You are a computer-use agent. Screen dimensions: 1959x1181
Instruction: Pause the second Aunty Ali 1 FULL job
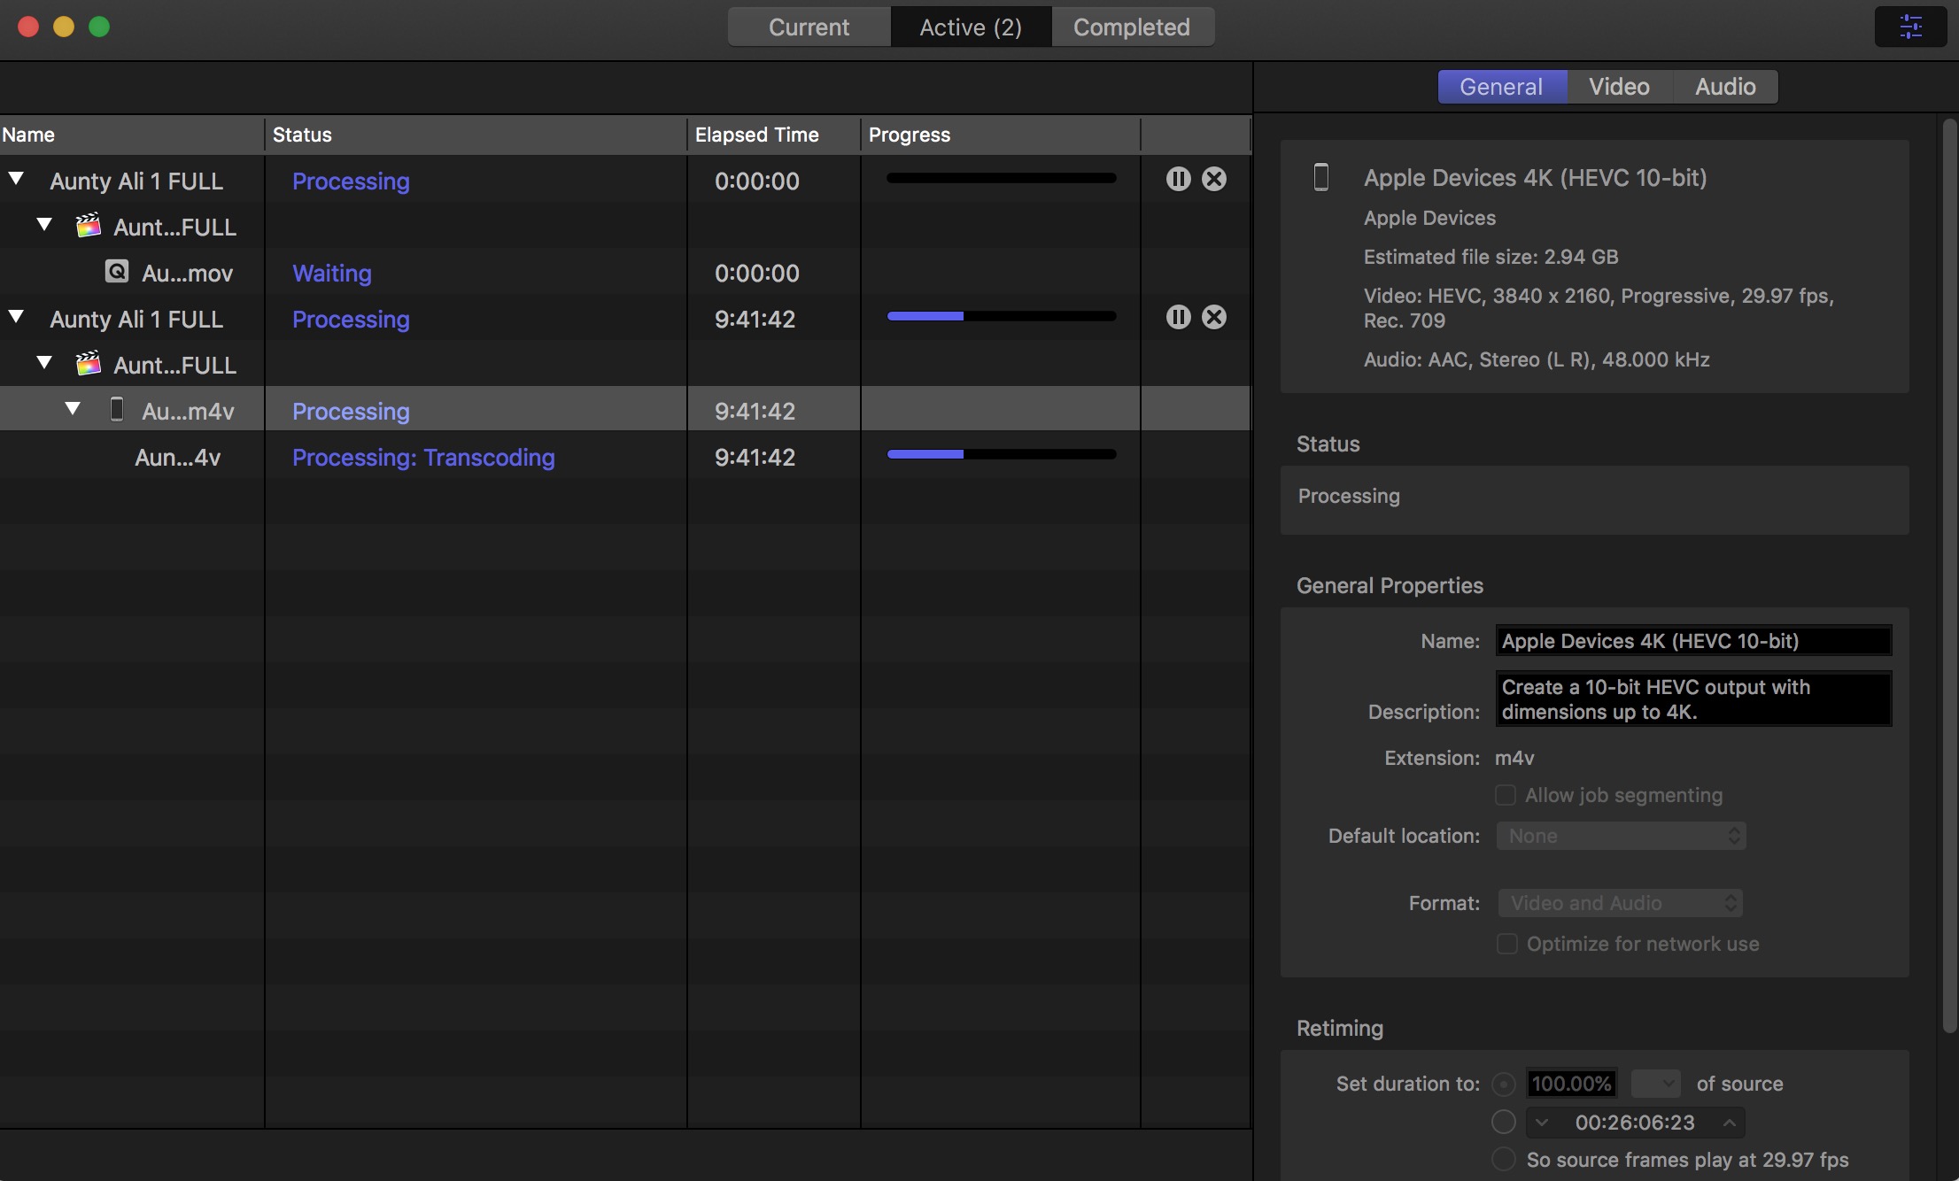point(1178,316)
